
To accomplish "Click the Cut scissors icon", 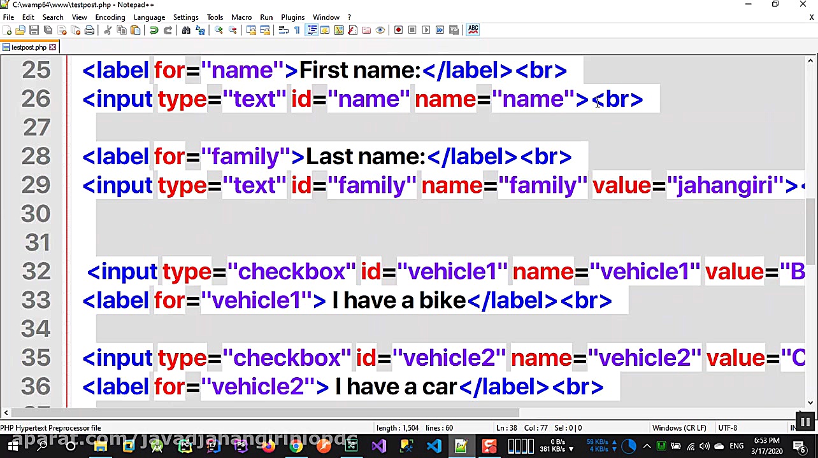I will [x=108, y=30].
